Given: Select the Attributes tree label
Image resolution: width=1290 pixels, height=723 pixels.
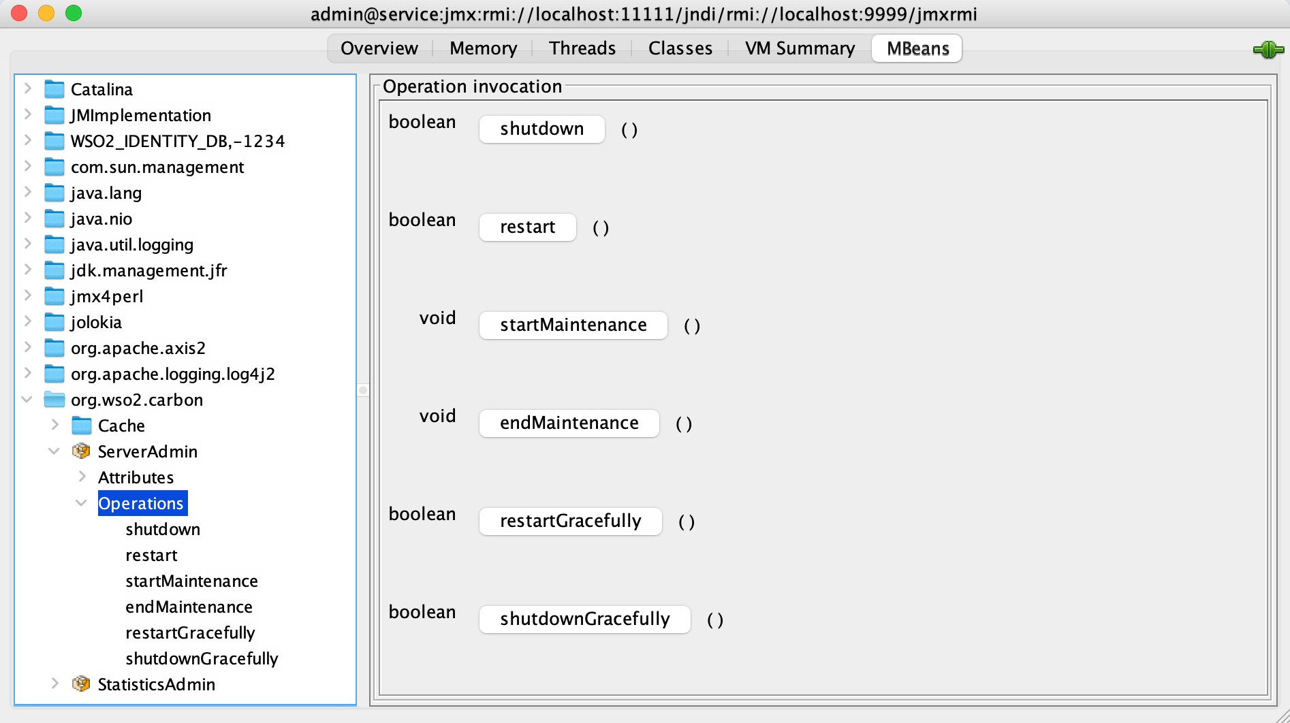Looking at the screenshot, I should pos(136,477).
